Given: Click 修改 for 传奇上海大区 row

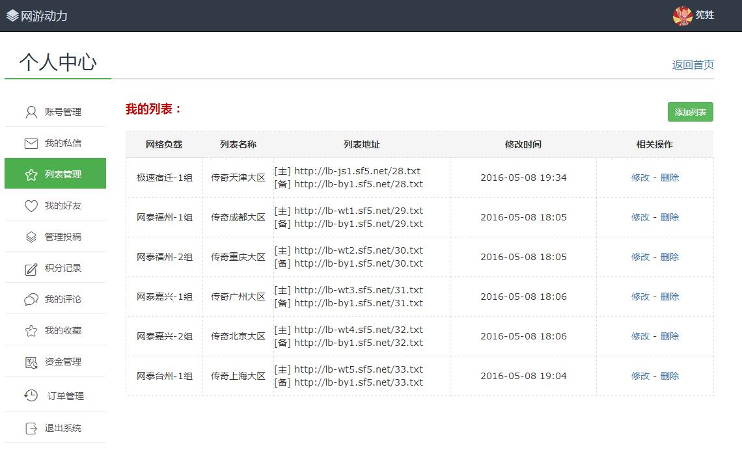Looking at the screenshot, I should pyautogui.click(x=640, y=377).
